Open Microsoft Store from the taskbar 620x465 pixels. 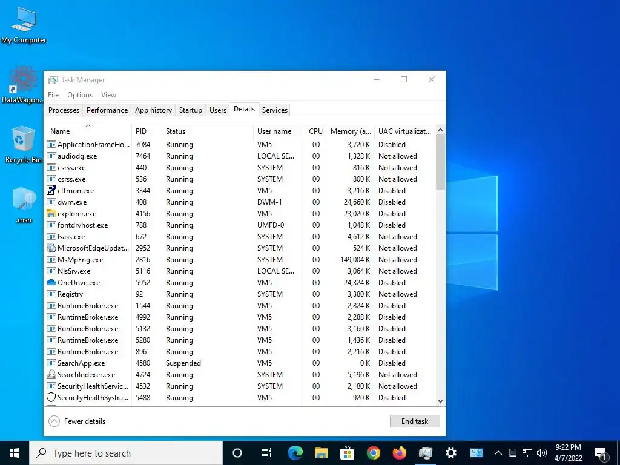click(x=347, y=453)
